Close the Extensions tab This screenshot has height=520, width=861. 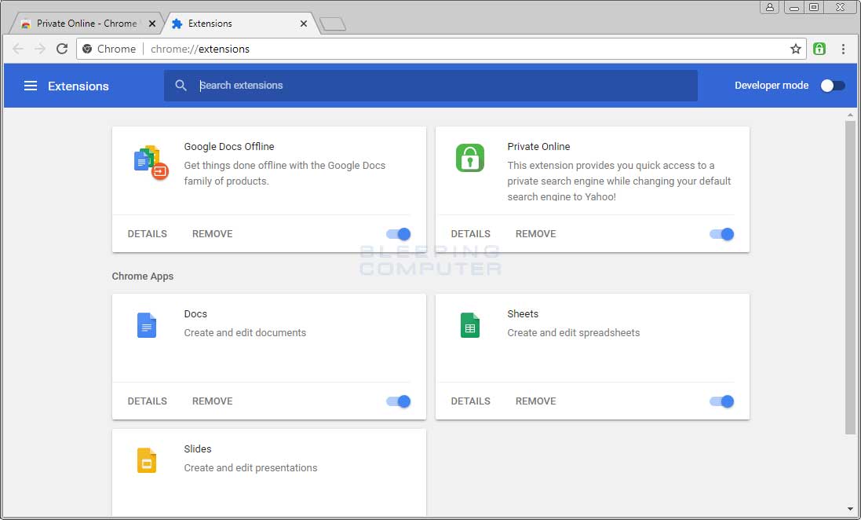(x=303, y=24)
